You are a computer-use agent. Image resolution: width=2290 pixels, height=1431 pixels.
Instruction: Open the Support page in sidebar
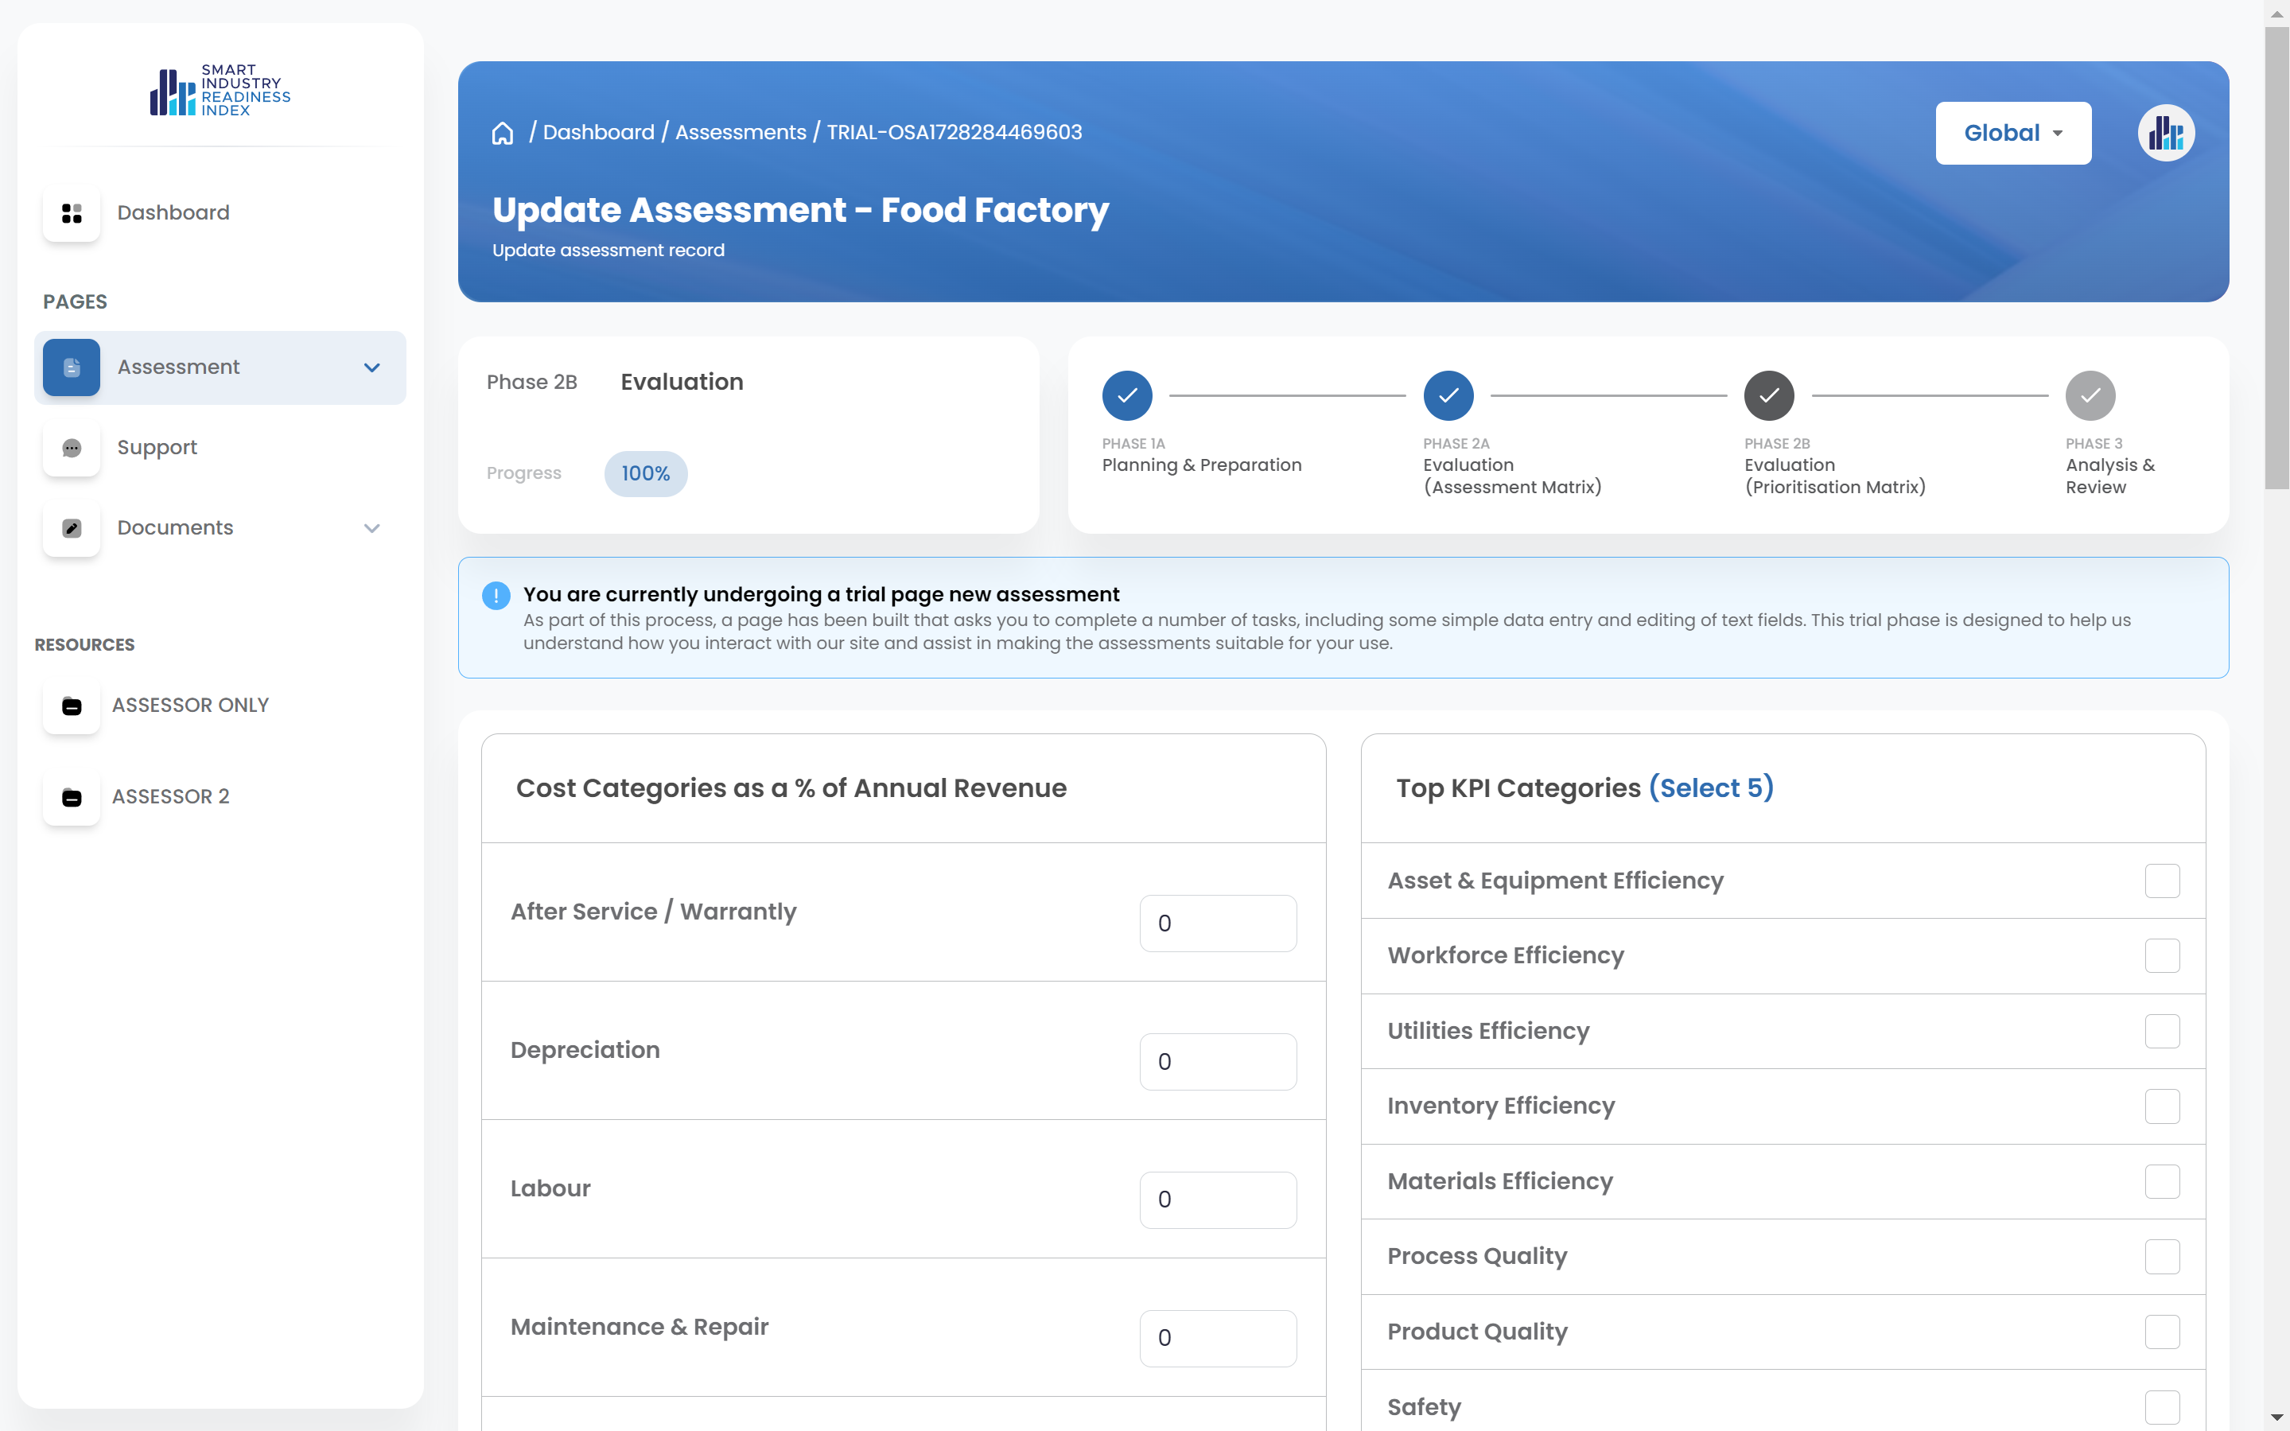pos(157,448)
